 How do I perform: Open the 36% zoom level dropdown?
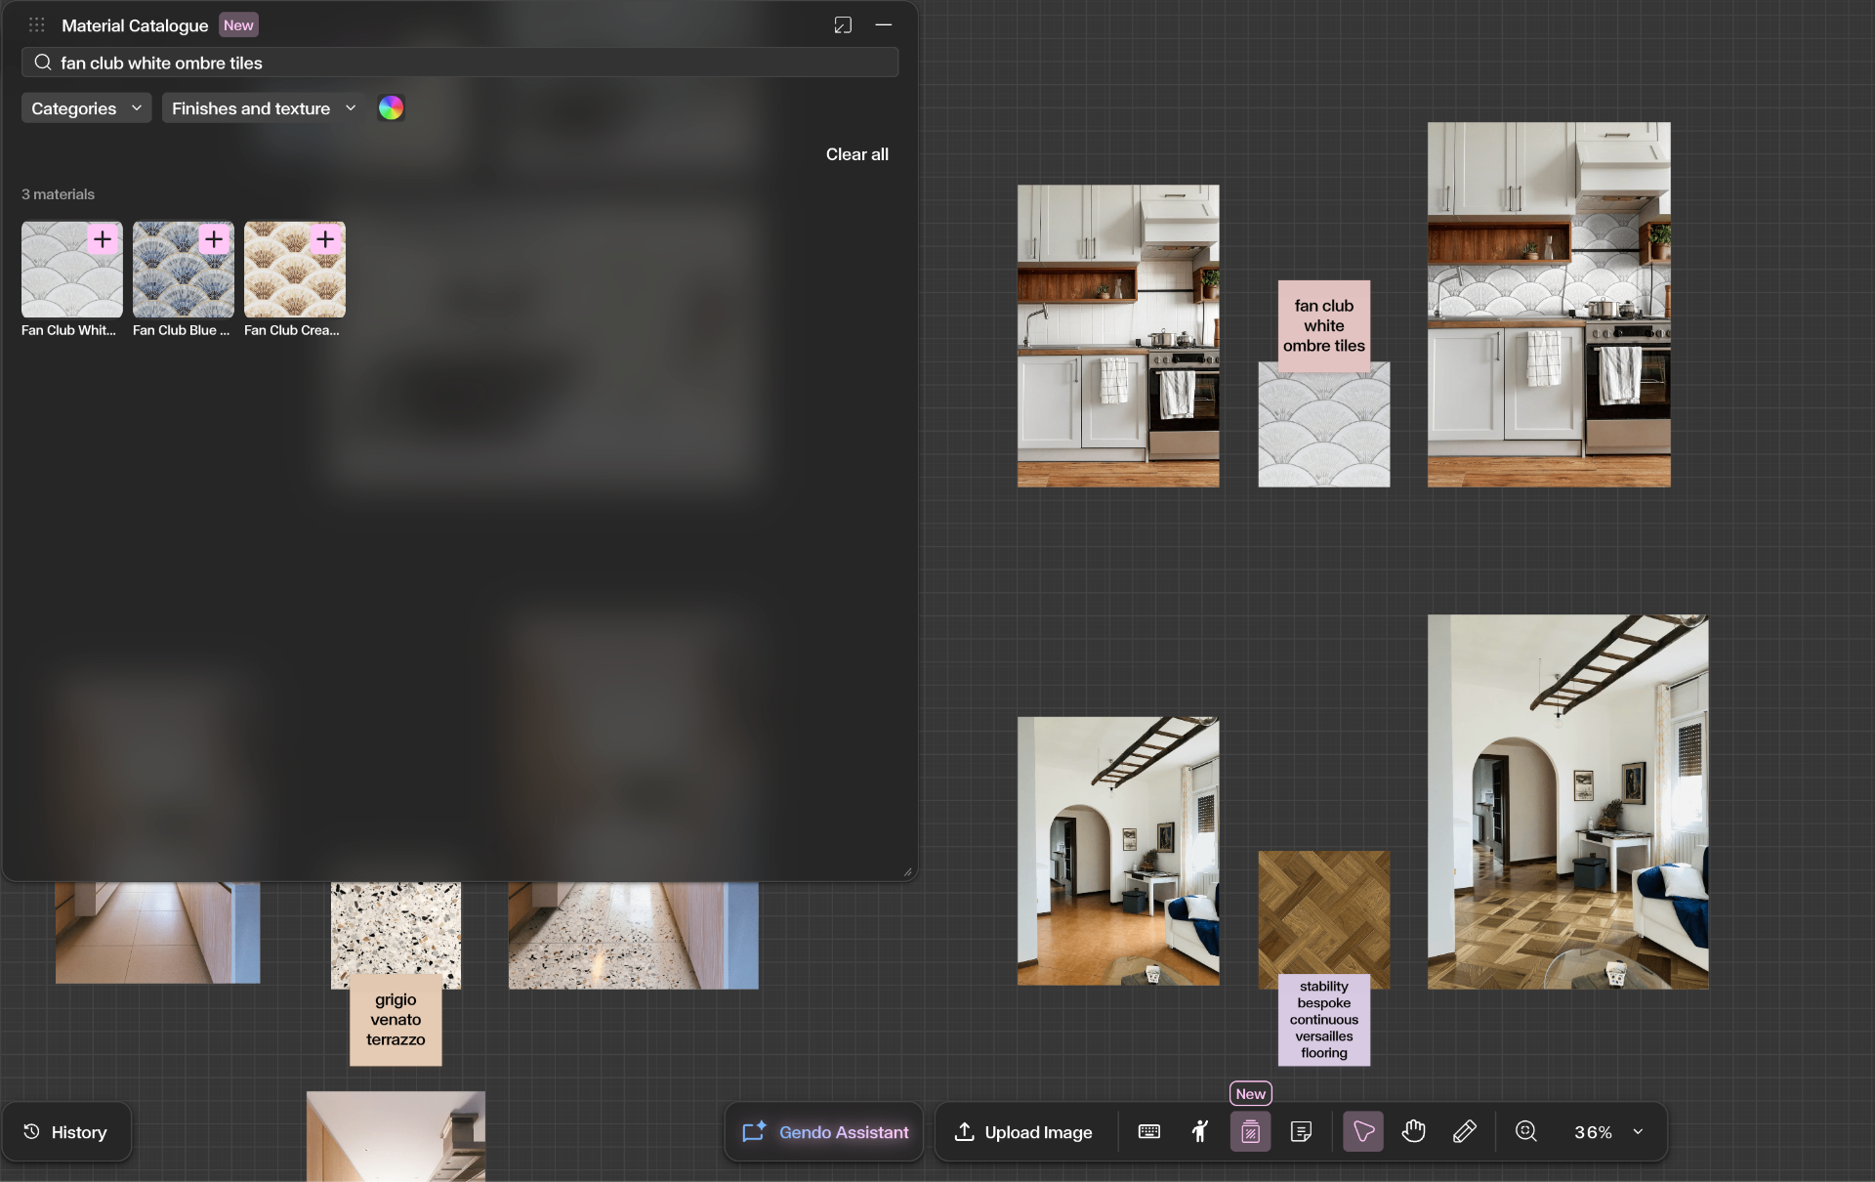point(1608,1132)
